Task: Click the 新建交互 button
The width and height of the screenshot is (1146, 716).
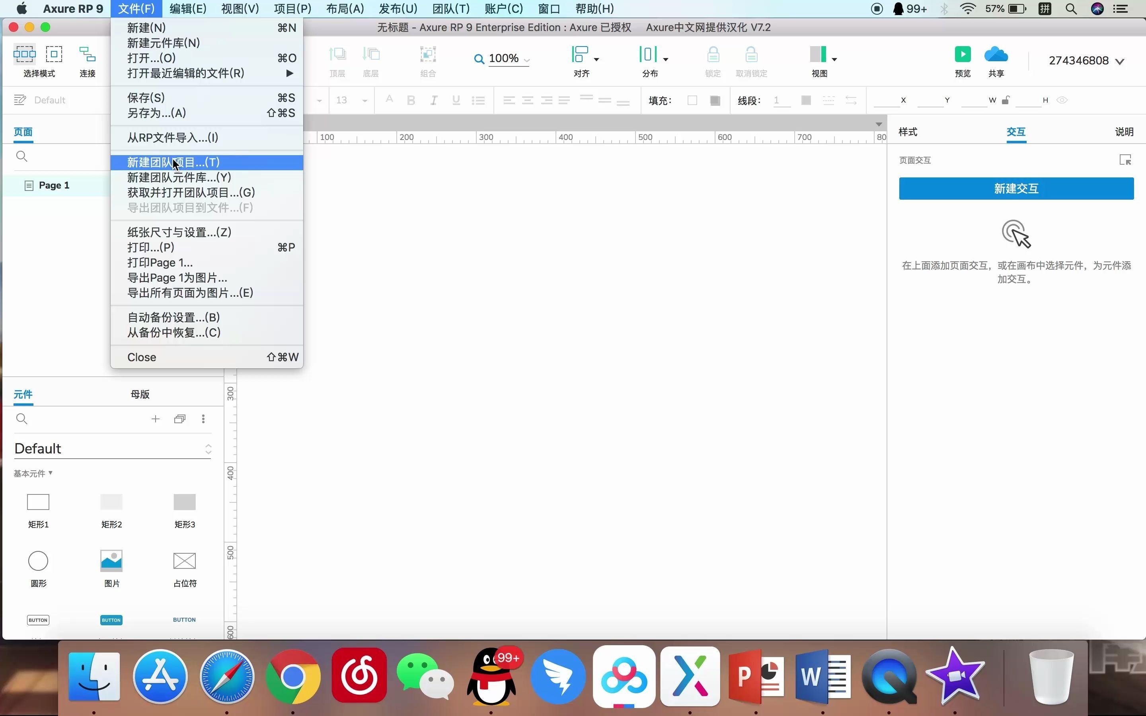Action: tap(1016, 189)
